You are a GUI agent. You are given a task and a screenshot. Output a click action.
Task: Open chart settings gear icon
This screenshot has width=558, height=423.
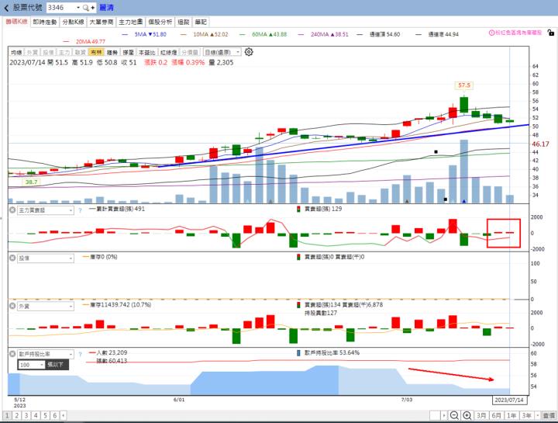click(x=249, y=52)
